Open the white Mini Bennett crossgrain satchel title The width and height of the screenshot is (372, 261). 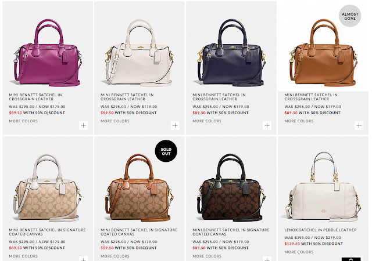click(127, 97)
